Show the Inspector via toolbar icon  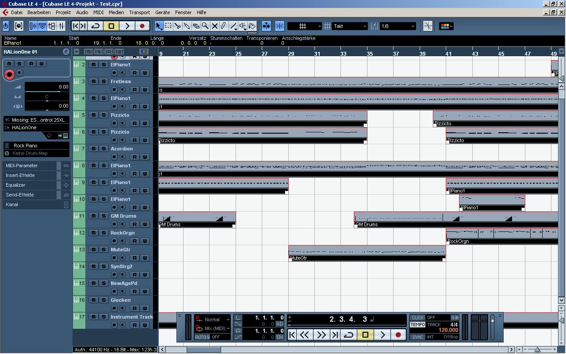33,26
